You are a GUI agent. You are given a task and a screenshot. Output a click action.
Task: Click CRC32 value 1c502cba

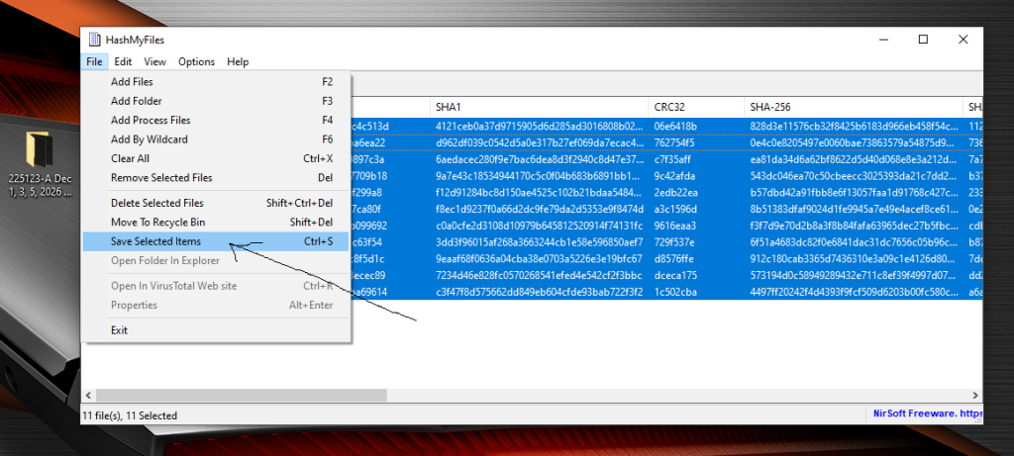coord(675,292)
